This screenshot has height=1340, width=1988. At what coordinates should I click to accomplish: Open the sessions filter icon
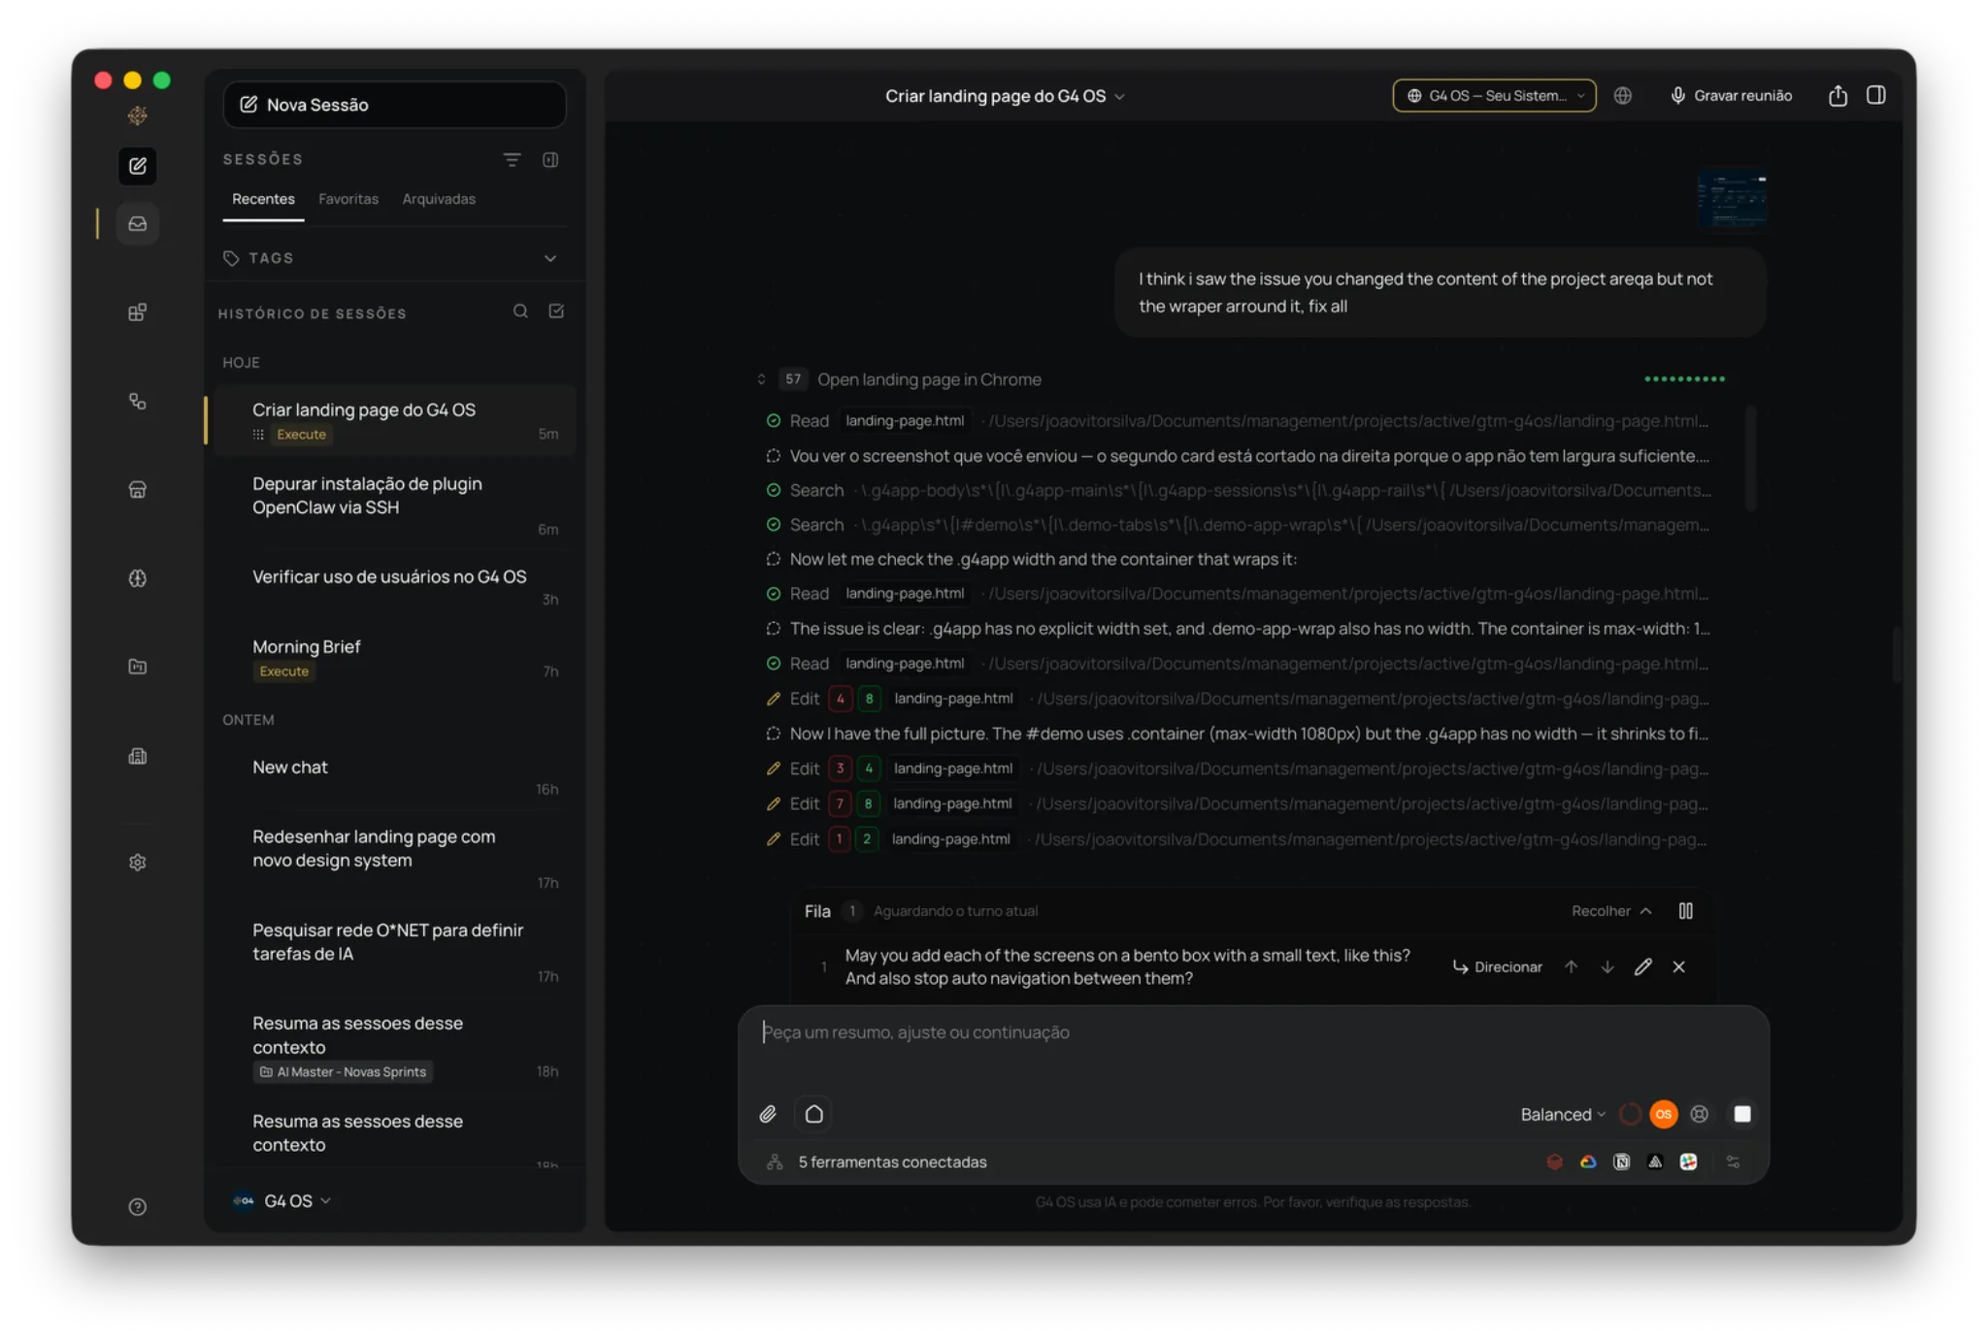point(512,159)
